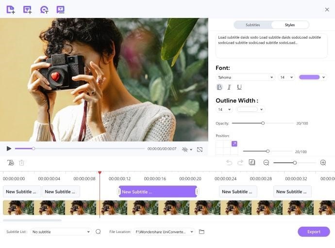Screen dimensions: 335x248
Task: Click the add text subtitle icon above timeline
Action: tap(11, 163)
